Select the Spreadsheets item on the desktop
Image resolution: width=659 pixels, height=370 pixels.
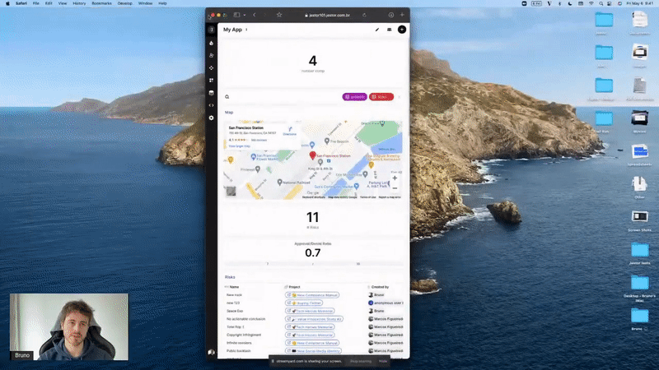click(x=640, y=155)
